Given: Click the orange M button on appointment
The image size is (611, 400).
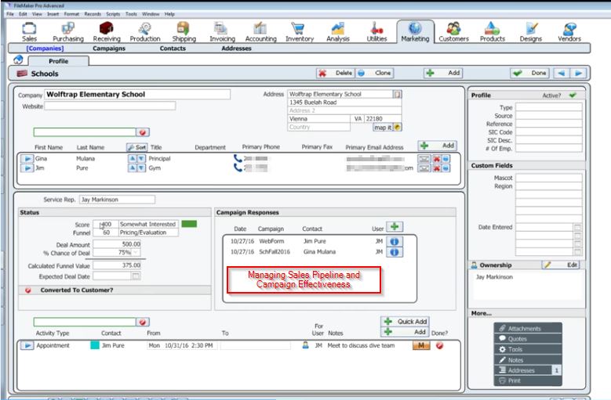Looking at the screenshot, I should click(x=421, y=345).
